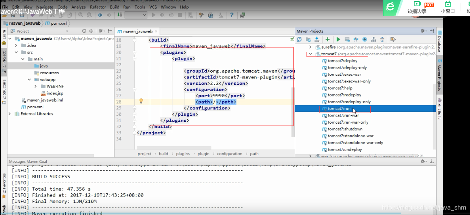470x215 pixels.
Task: Open Settings via the wrench icon
Action: pyautogui.click(x=202, y=15)
